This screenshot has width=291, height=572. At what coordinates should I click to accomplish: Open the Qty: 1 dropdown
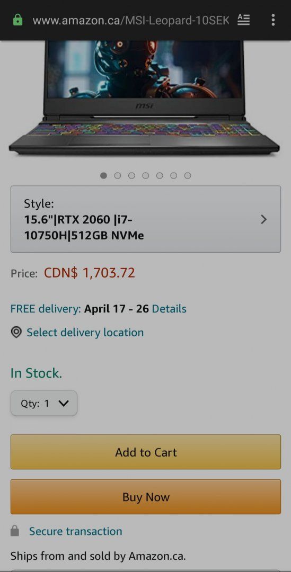click(44, 403)
